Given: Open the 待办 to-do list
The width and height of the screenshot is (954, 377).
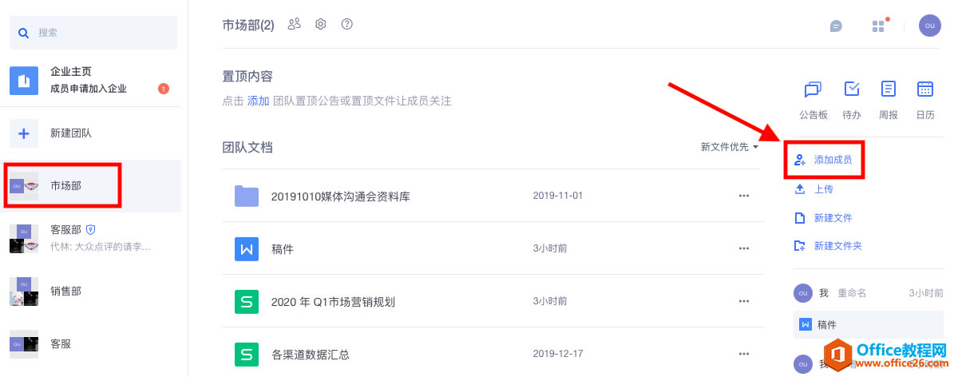Looking at the screenshot, I should pos(851,99).
